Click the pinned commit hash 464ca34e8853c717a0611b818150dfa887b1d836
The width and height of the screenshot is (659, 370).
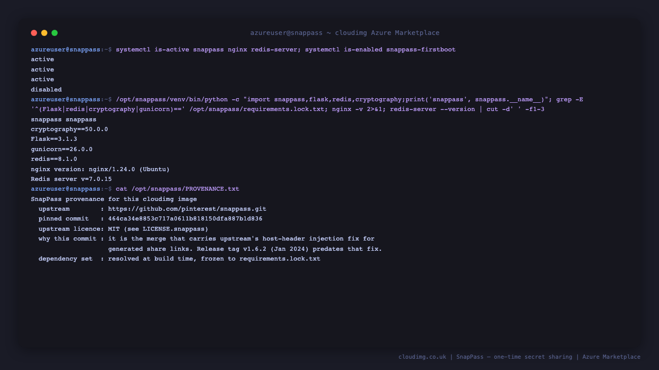[185, 219]
